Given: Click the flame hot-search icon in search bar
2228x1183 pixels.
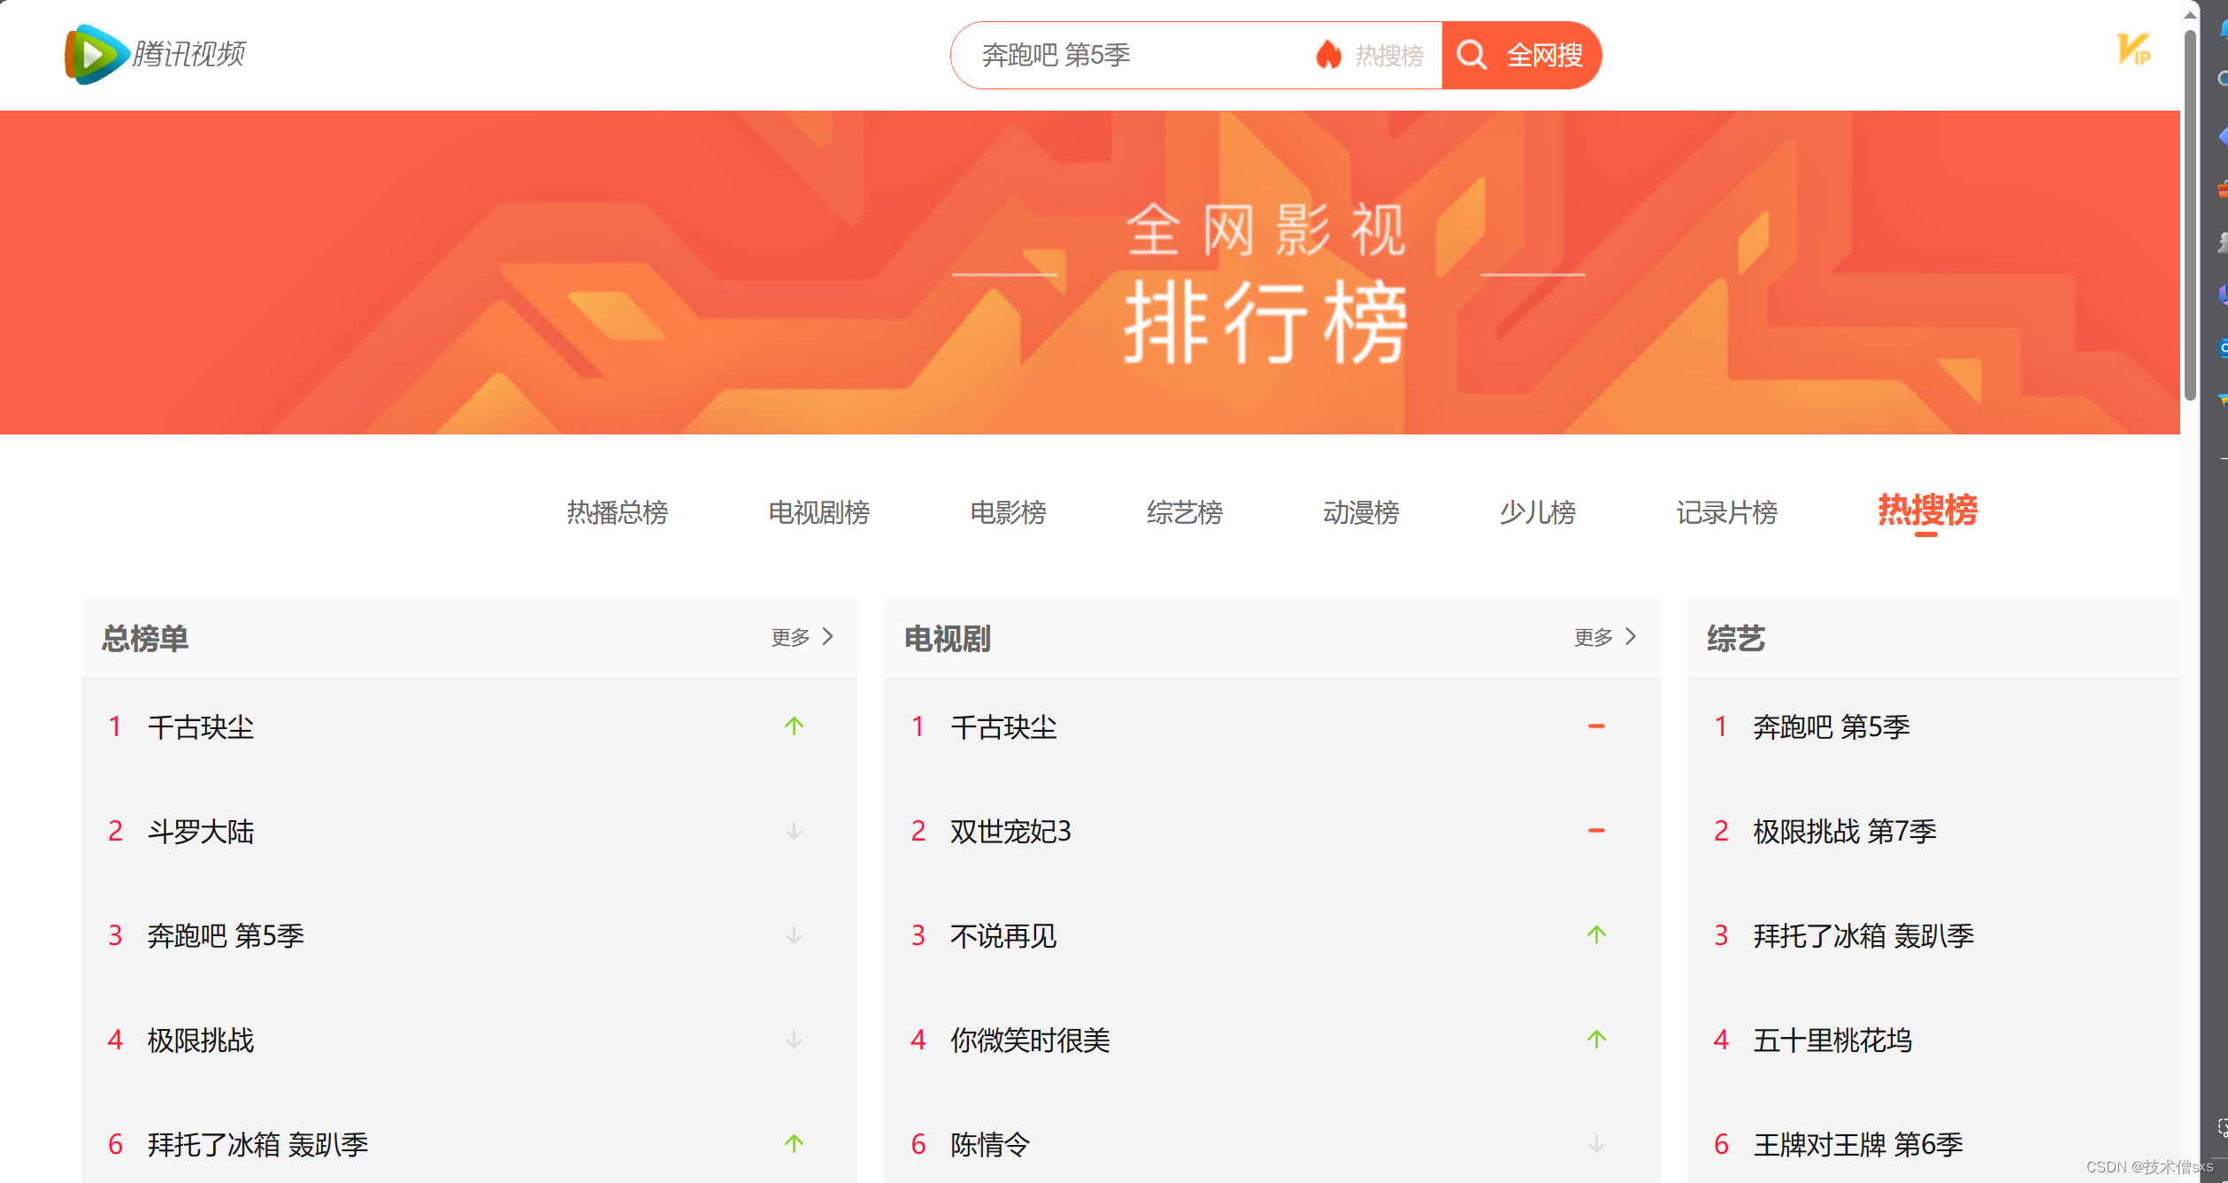Looking at the screenshot, I should coord(1328,55).
